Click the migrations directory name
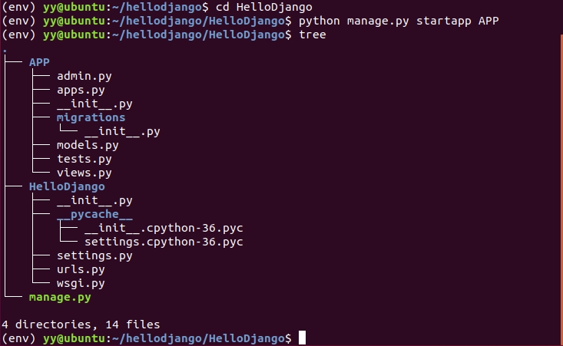This screenshot has height=346, width=563. [x=91, y=117]
